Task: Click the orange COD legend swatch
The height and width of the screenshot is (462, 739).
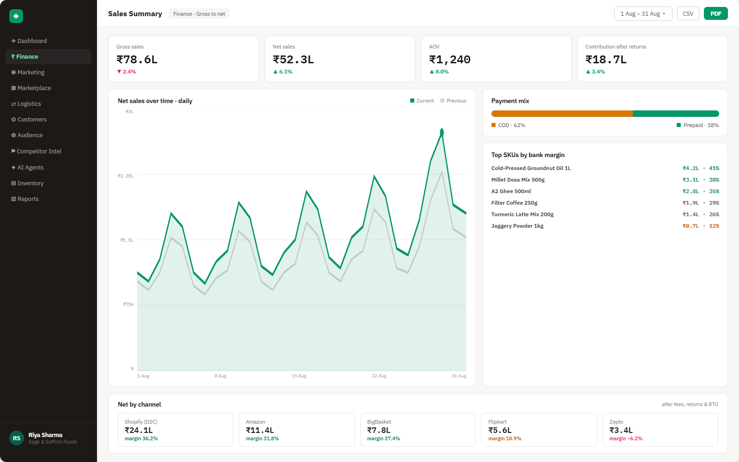Action: (x=494, y=125)
